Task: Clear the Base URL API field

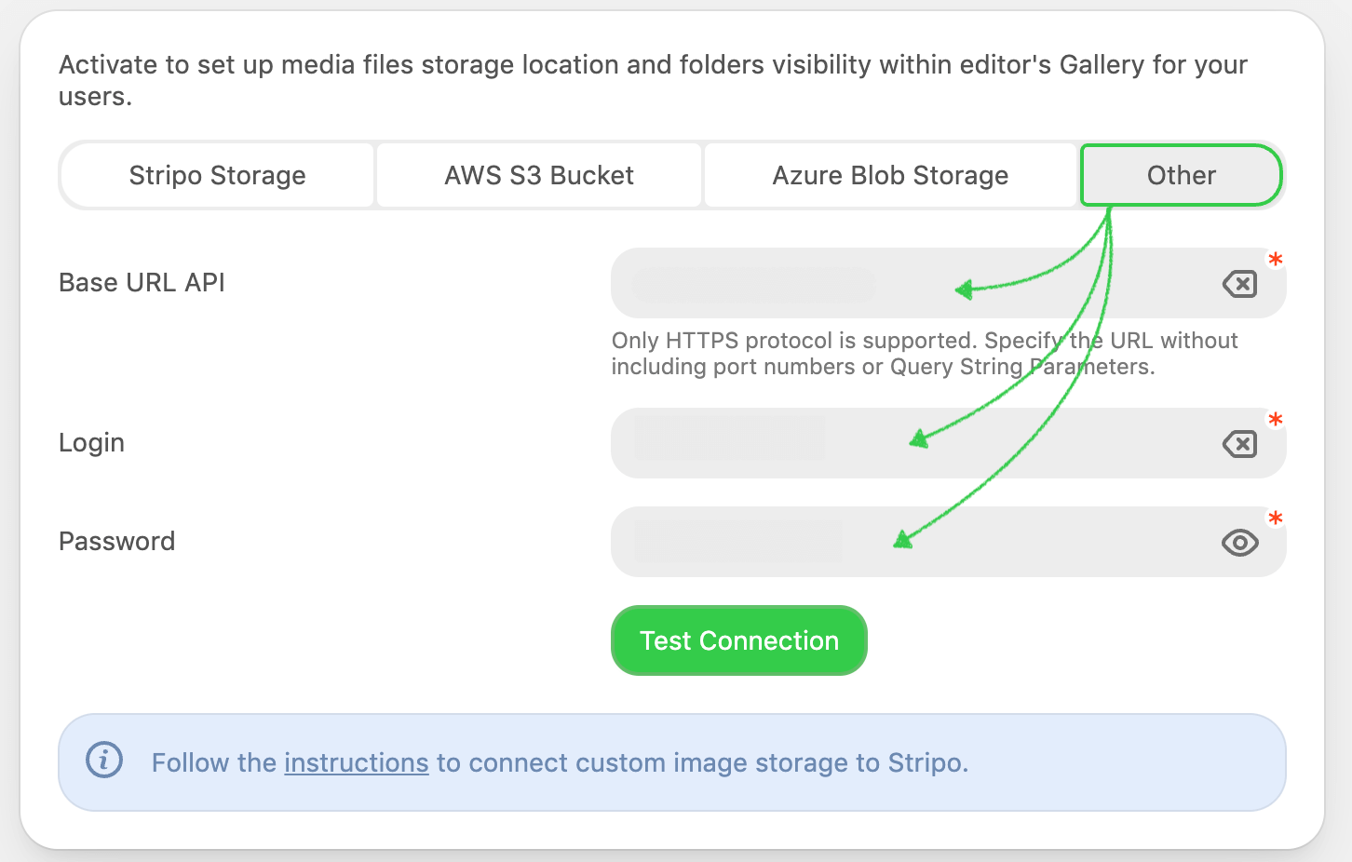Action: (1239, 284)
